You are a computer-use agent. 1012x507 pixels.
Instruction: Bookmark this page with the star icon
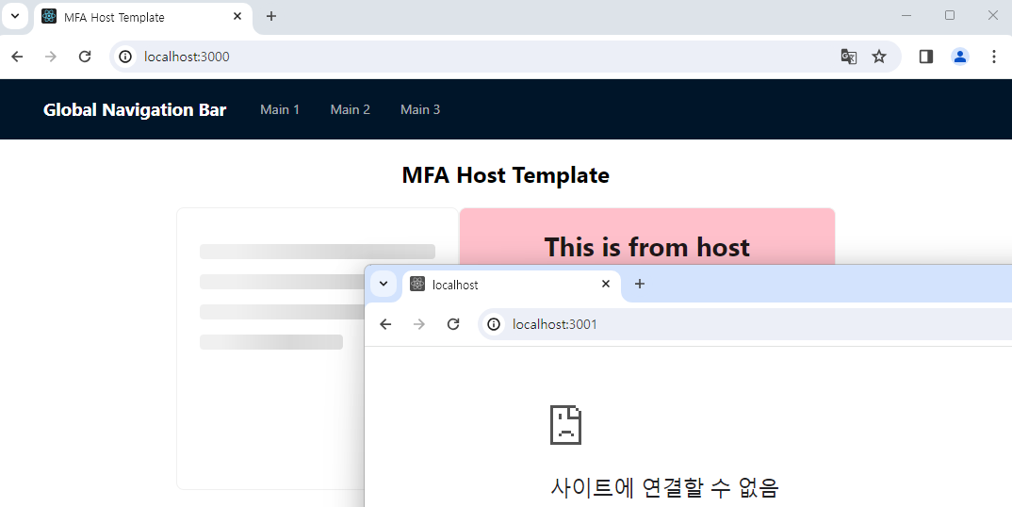(879, 57)
